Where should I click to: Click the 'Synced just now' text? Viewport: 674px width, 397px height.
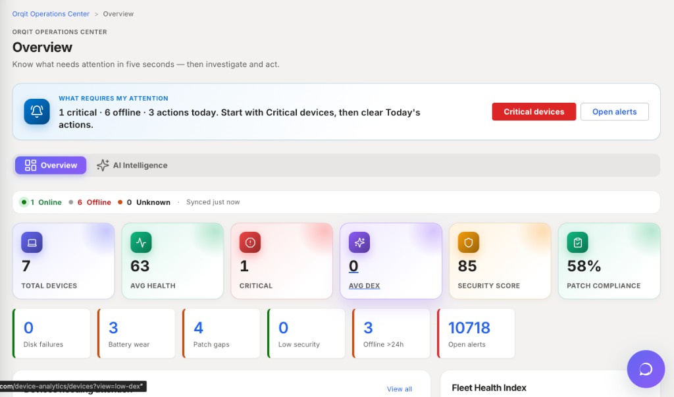click(x=213, y=202)
